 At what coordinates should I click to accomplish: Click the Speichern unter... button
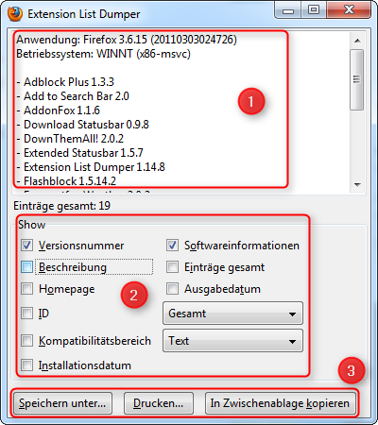[62, 403]
